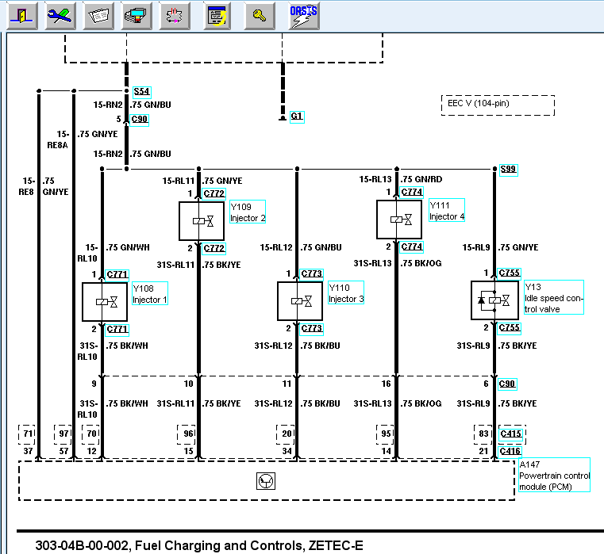Click the idle speed control valve symbol box
The image size is (604, 554).
click(494, 300)
